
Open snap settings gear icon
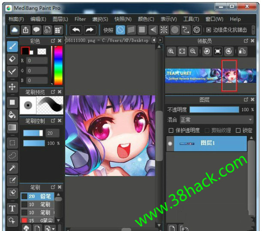pyautogui.click(x=197, y=30)
